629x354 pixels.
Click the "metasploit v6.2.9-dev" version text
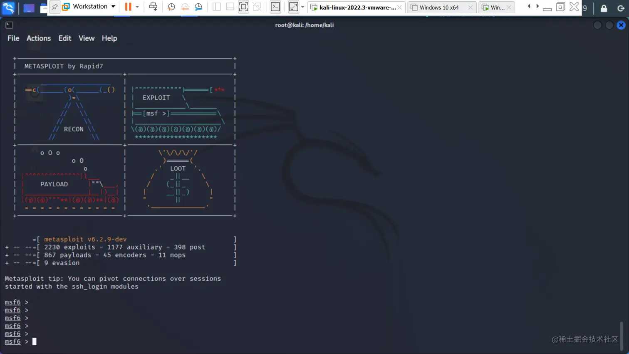tap(85, 239)
